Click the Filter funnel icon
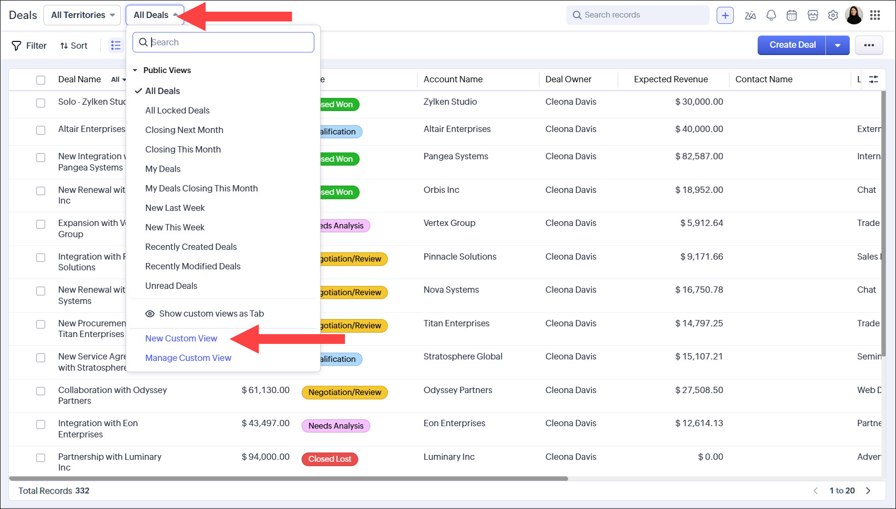The width and height of the screenshot is (896, 509). (x=17, y=46)
